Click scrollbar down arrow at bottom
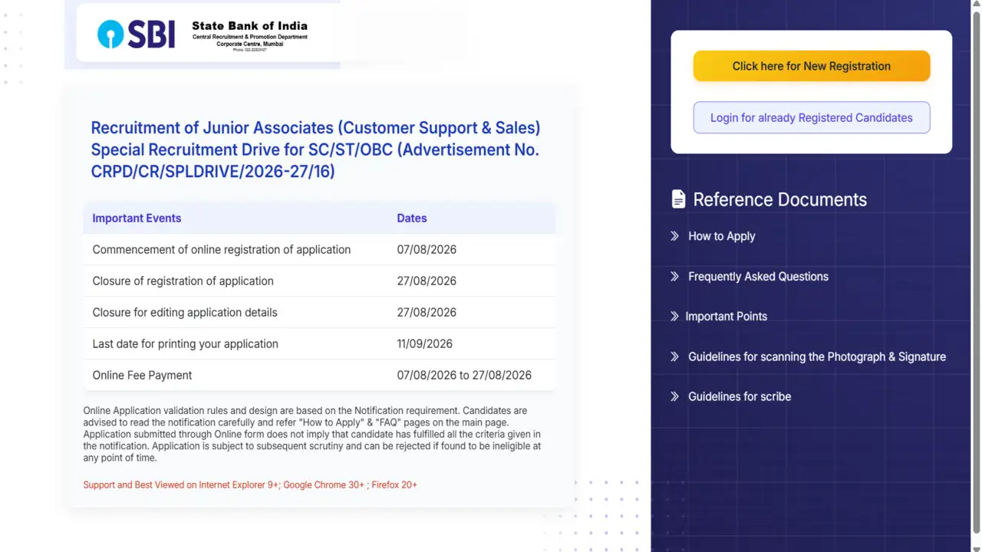982x552 pixels. point(976,546)
